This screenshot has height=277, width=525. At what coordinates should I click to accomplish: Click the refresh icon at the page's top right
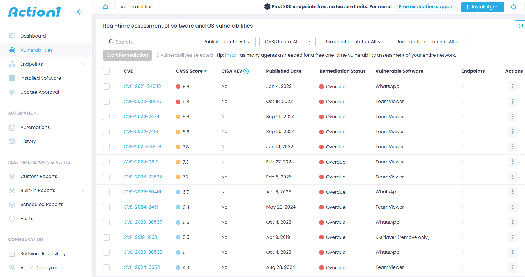[x=521, y=26]
